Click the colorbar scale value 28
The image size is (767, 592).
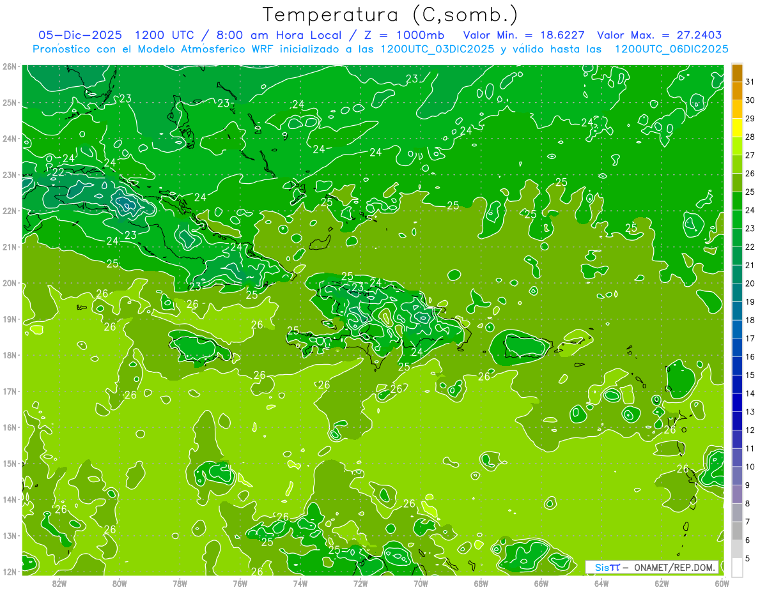(x=750, y=137)
